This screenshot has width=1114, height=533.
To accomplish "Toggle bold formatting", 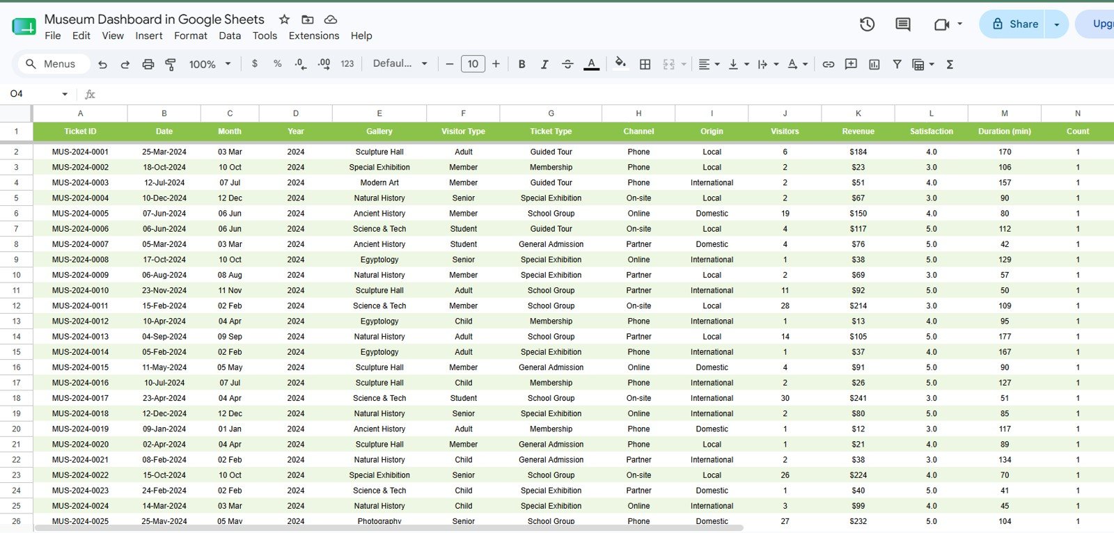I will (x=521, y=64).
